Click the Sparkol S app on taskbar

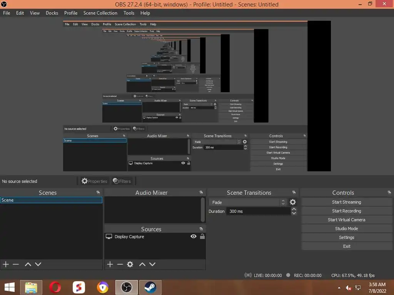point(78,287)
